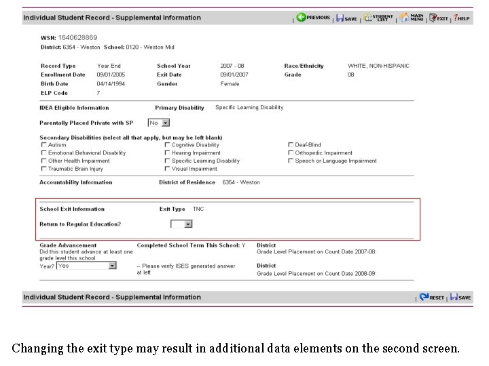Click the bottom Save floppy disk icon
Image resolution: width=489 pixels, height=366 pixels.
tap(454, 297)
